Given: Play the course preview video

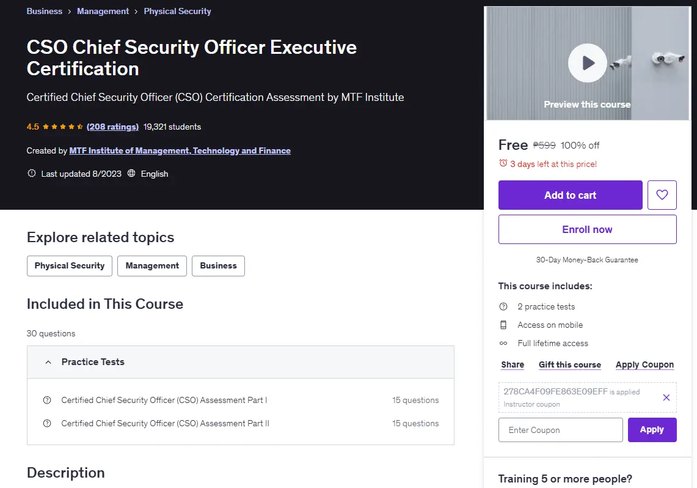Looking at the screenshot, I should (587, 63).
